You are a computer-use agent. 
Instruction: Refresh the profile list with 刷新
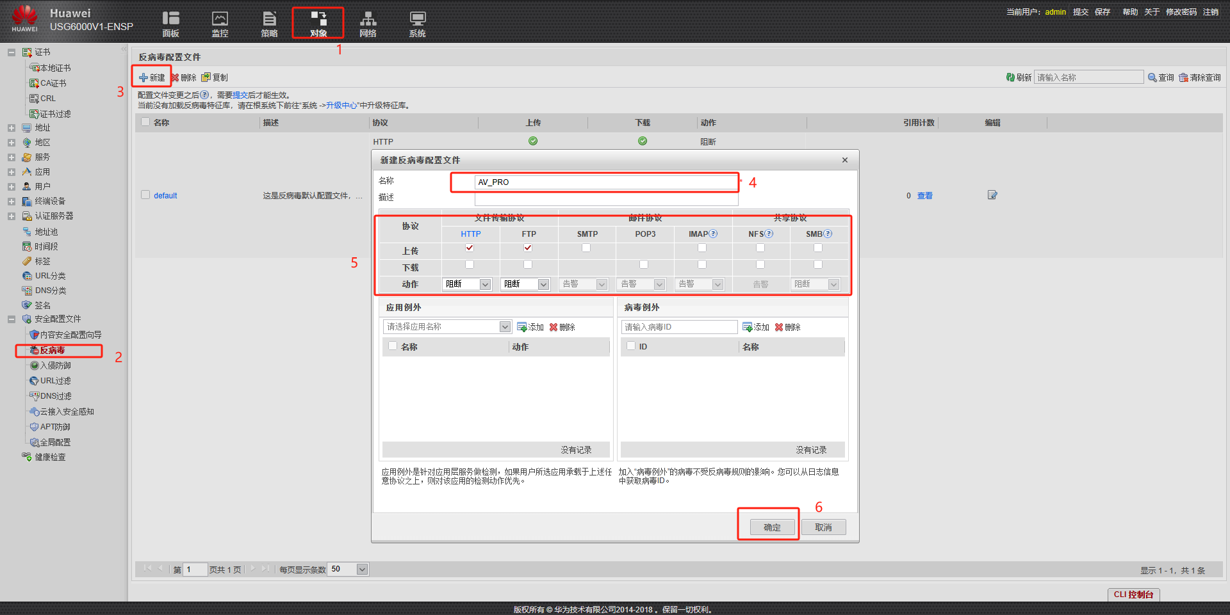coord(1019,77)
